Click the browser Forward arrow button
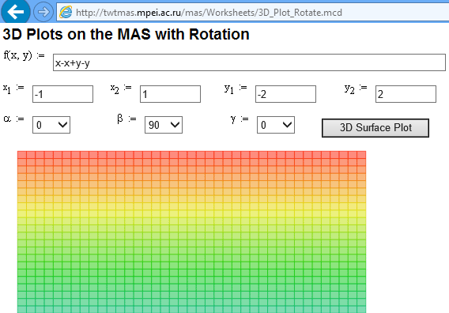This screenshot has width=449, height=313. click(x=43, y=12)
